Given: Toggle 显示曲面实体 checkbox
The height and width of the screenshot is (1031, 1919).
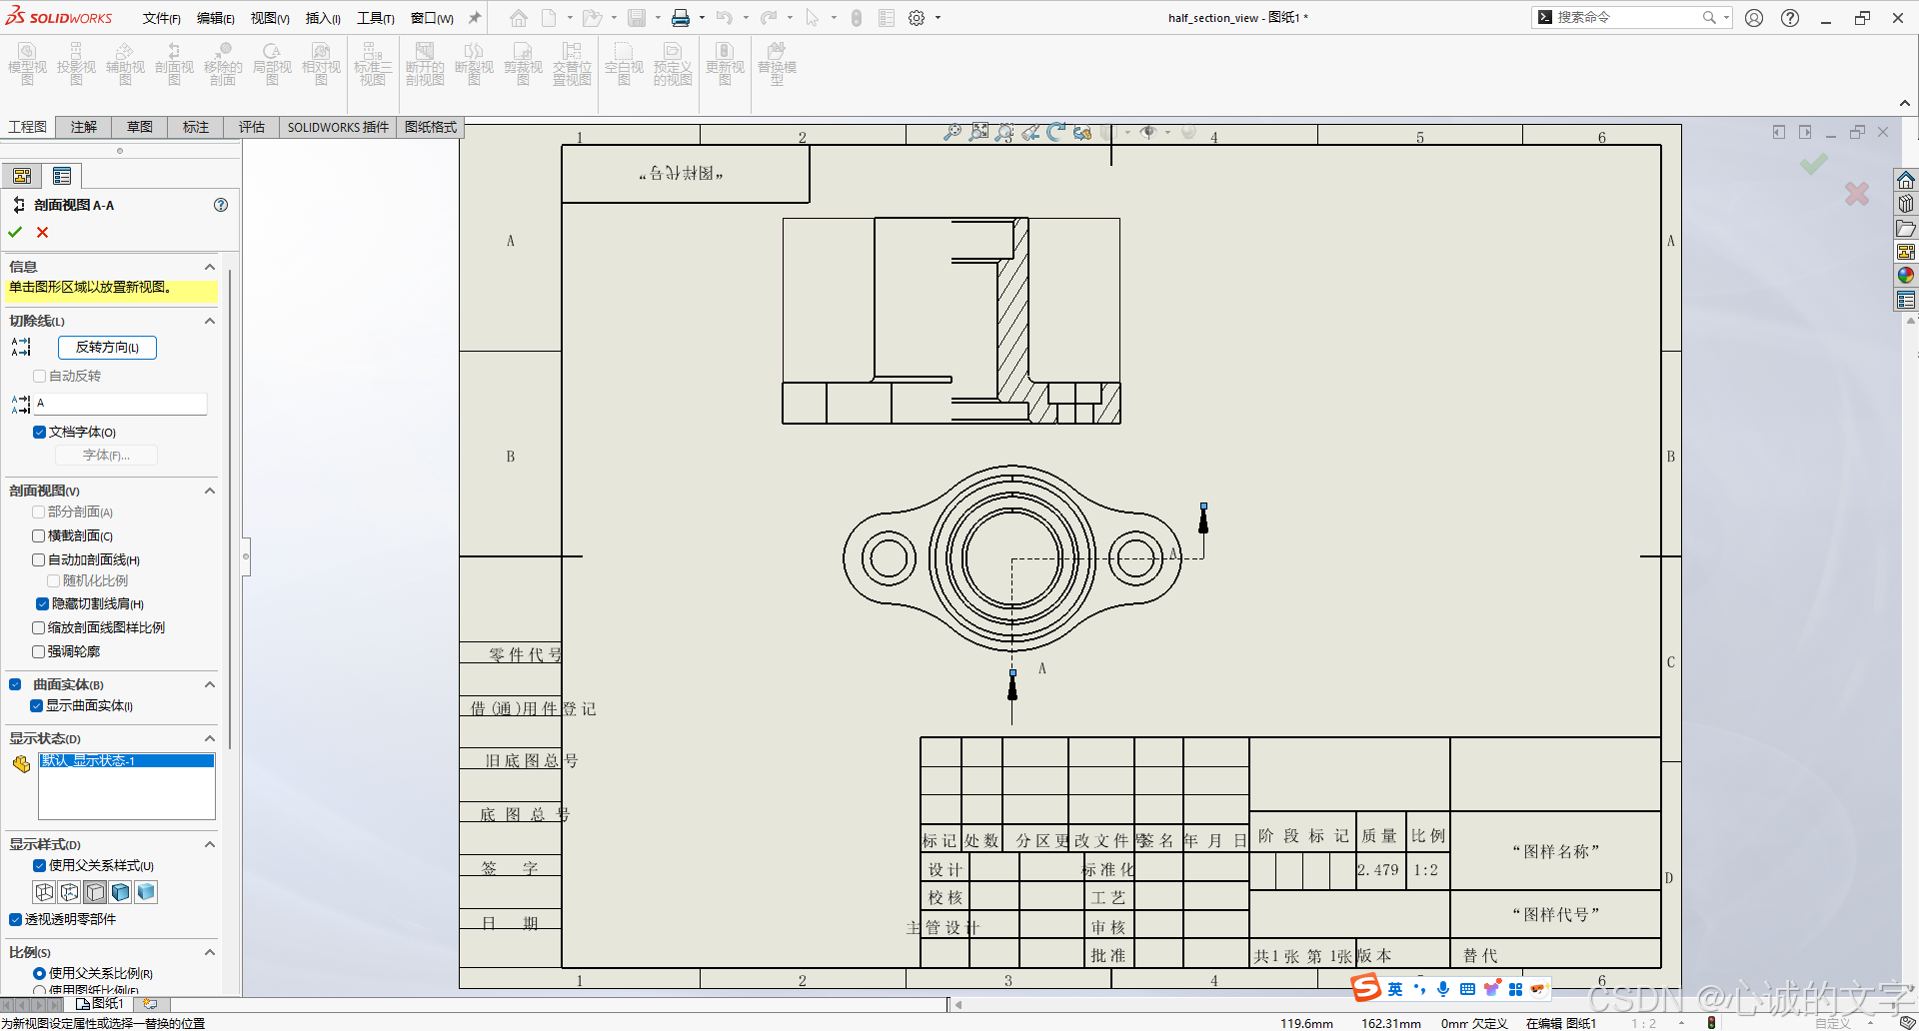Looking at the screenshot, I should (x=36, y=706).
